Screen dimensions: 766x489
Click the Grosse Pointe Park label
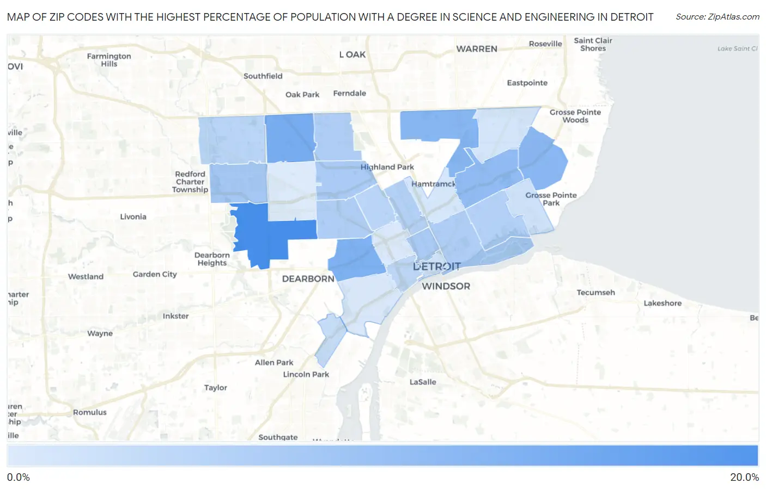click(551, 199)
